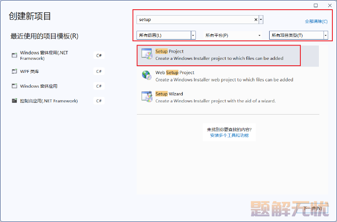Click the 下一步(N) next button

(x=312, y=208)
